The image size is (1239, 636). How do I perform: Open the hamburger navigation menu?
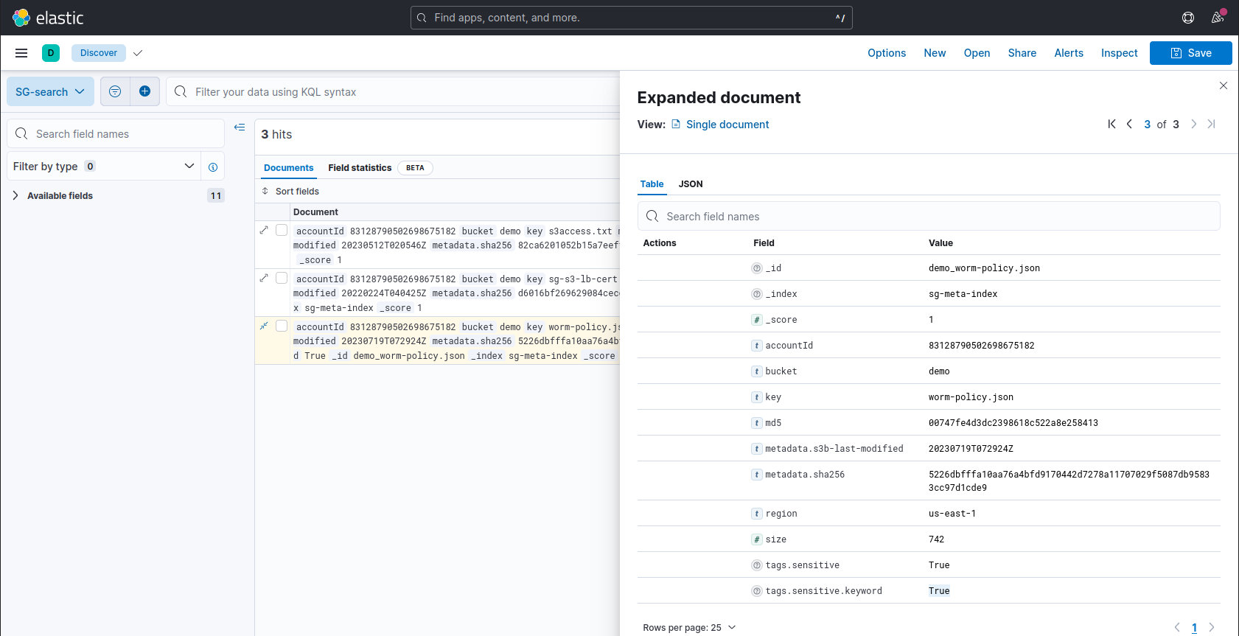pos(21,53)
